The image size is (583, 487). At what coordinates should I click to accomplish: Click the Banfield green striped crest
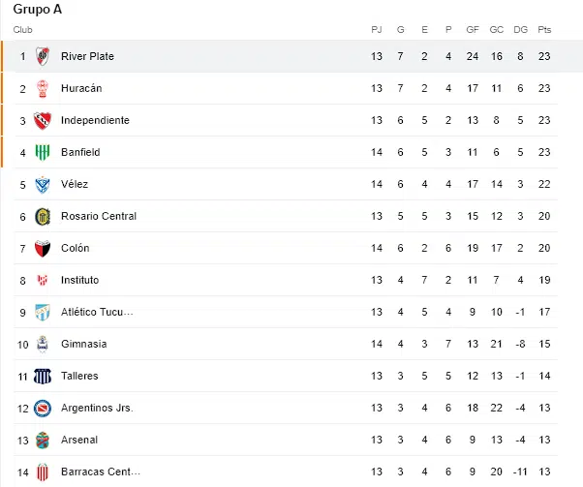tap(43, 152)
